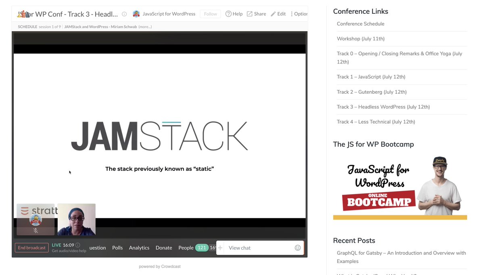Expand the schedule with the (more...) link
484x275 pixels.
pyautogui.click(x=145, y=27)
